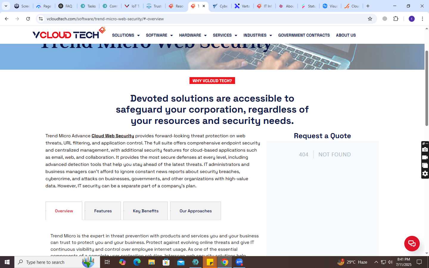This screenshot has width=429, height=268.
Task: Switch to the Trust browser tab
Action: tap(154, 6)
